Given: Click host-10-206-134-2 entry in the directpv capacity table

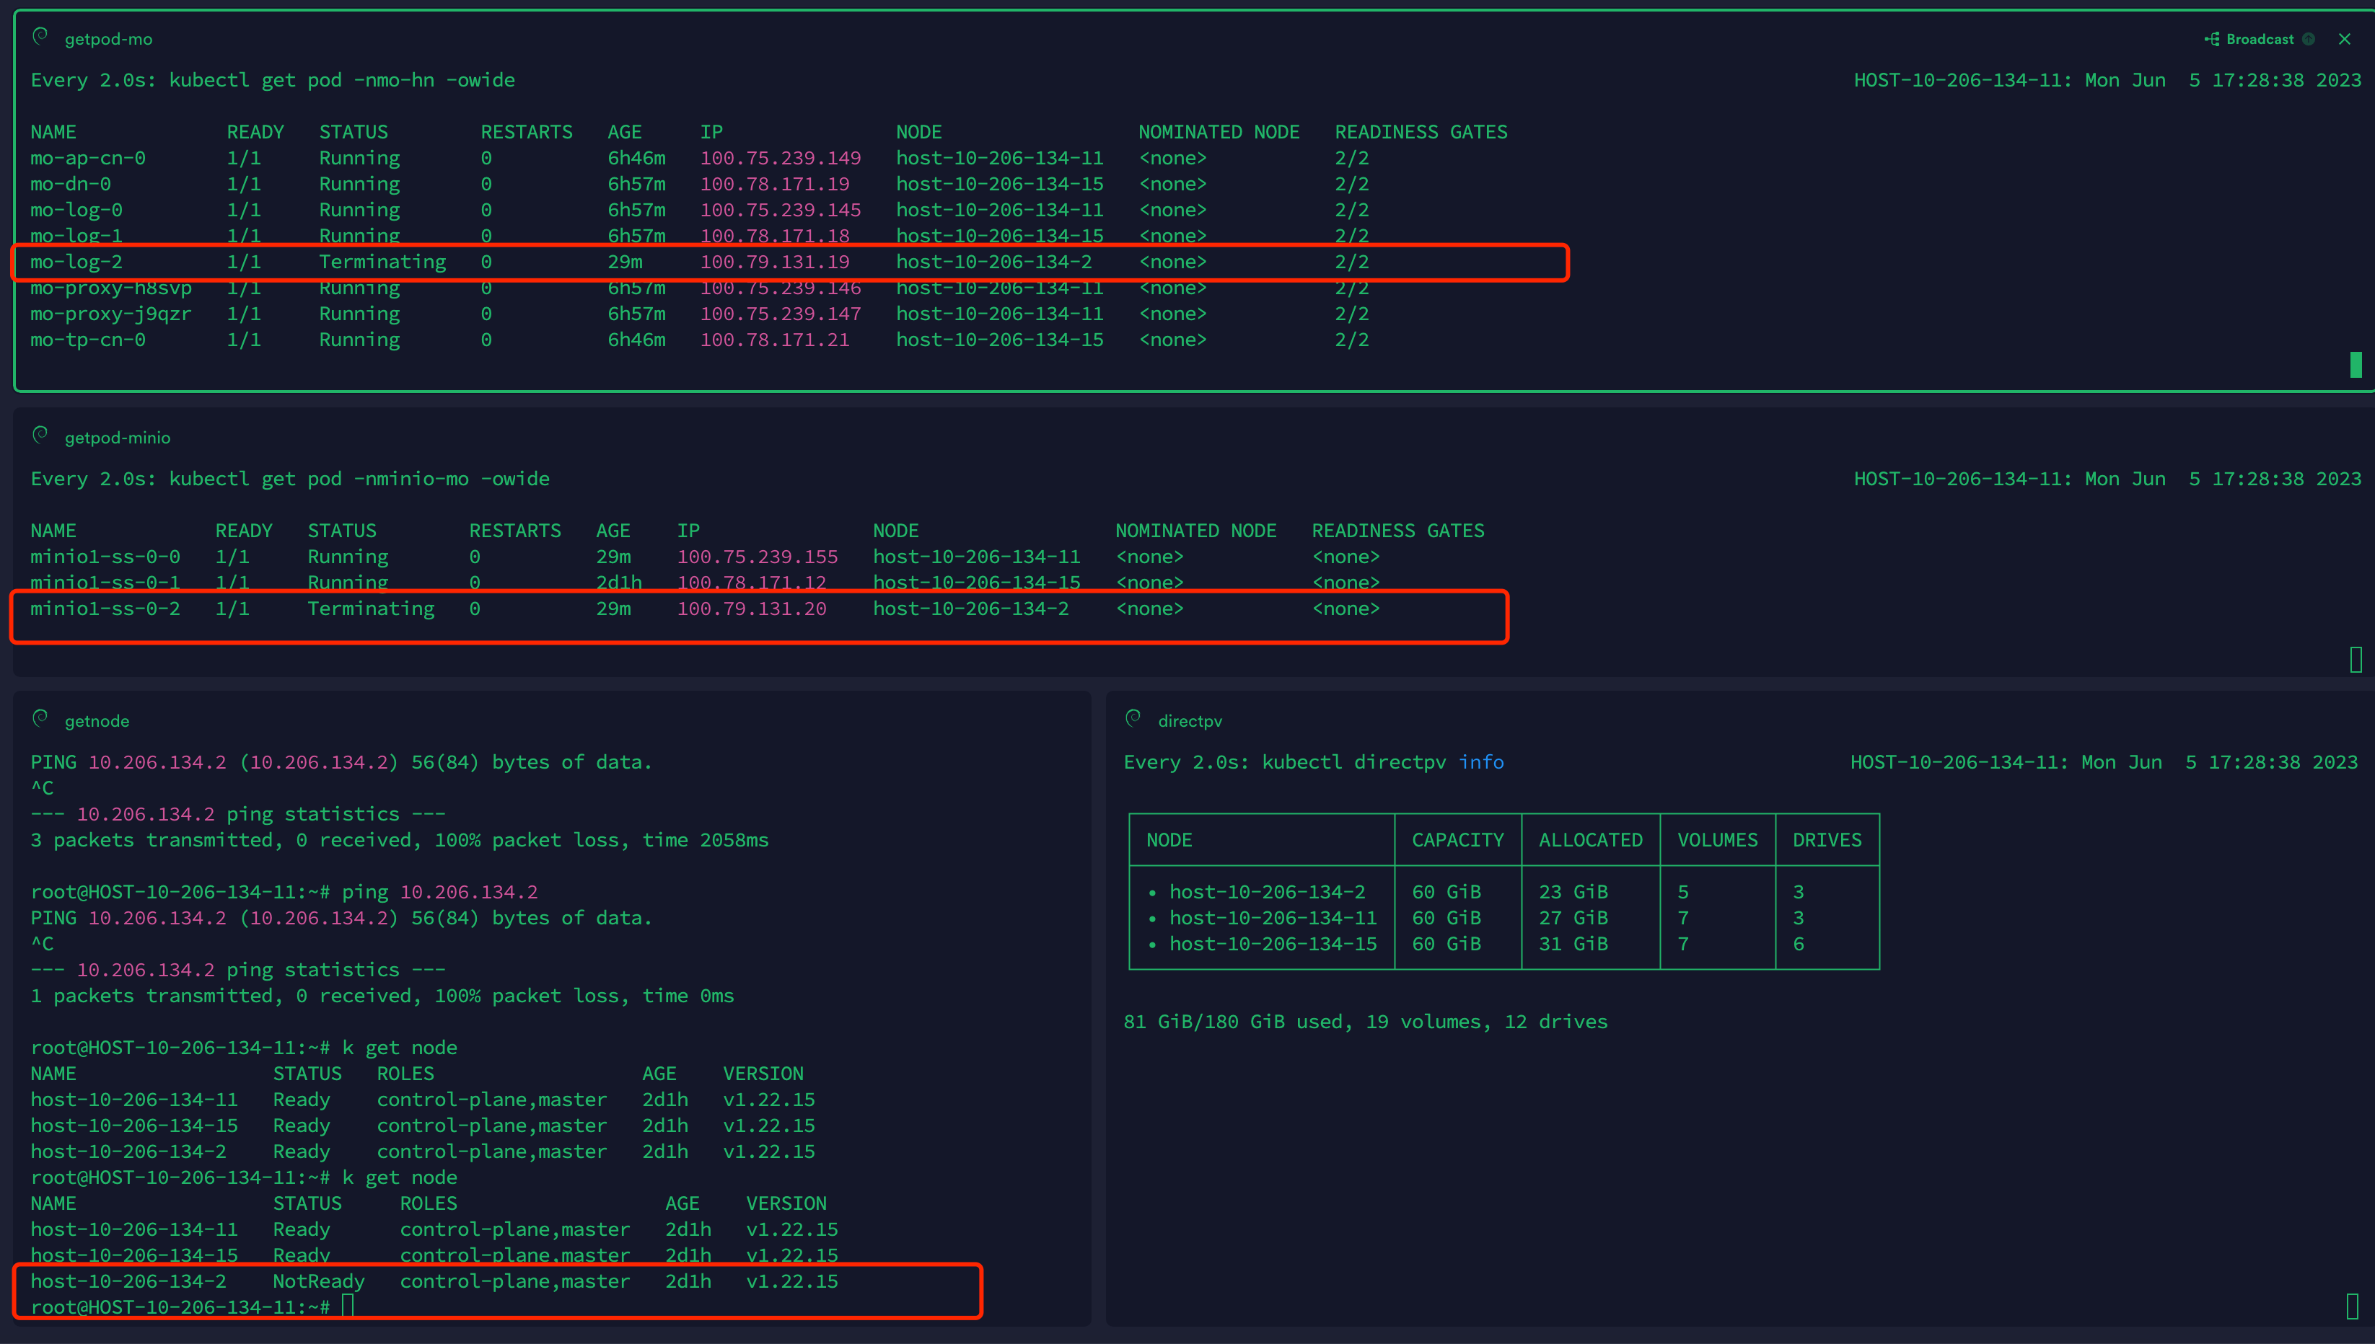Looking at the screenshot, I should [1271, 890].
